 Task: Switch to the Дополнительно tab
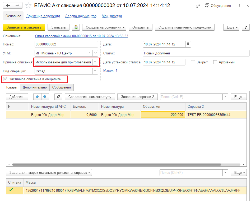[x=35, y=87]
